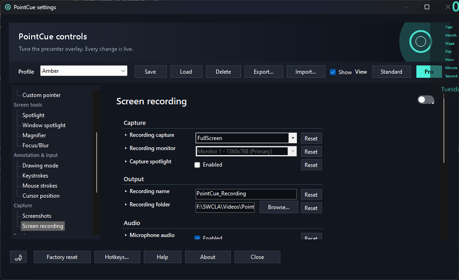This screenshot has height=280, width=459.
Task: Go to Focus/Blur settings
Action: coord(35,145)
